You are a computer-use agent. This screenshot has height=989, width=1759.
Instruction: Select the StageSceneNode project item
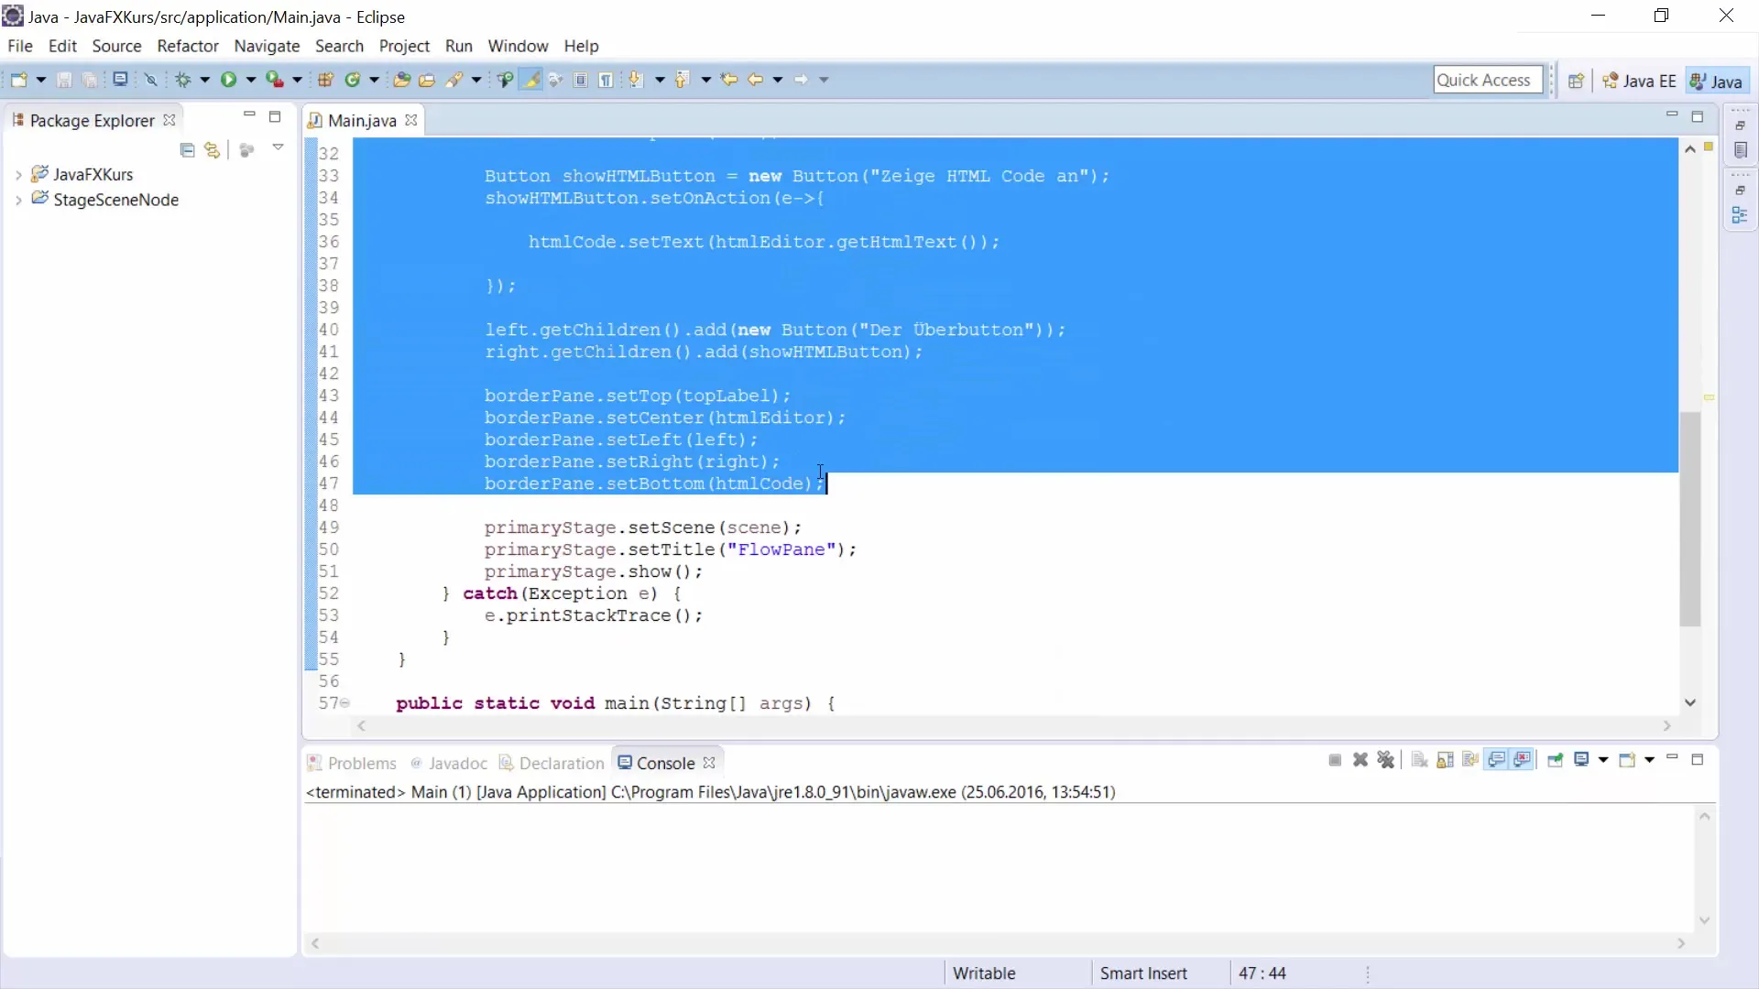115,200
